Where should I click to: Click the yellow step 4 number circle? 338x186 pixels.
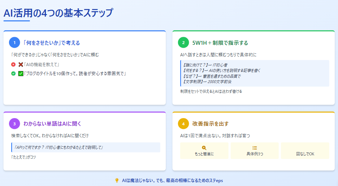tap(183, 124)
